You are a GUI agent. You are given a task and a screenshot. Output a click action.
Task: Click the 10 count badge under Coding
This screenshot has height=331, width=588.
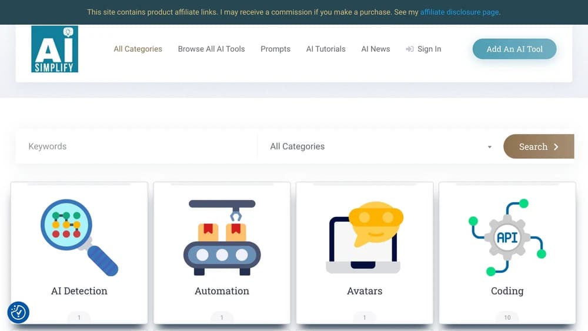click(x=507, y=317)
